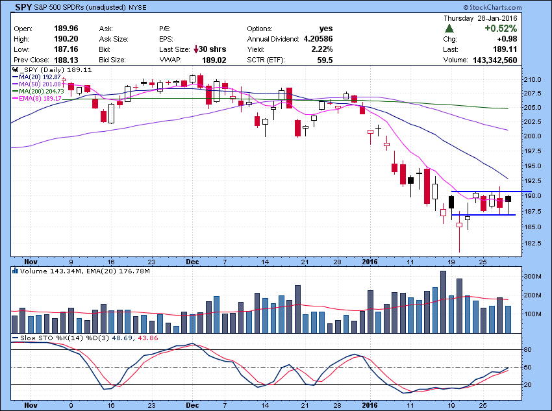Click the 200.0 price axis label

pyautogui.click(x=534, y=136)
